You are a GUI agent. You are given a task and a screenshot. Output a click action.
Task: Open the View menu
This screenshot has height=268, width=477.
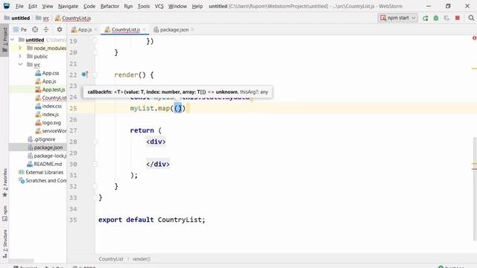pyautogui.click(x=47, y=6)
